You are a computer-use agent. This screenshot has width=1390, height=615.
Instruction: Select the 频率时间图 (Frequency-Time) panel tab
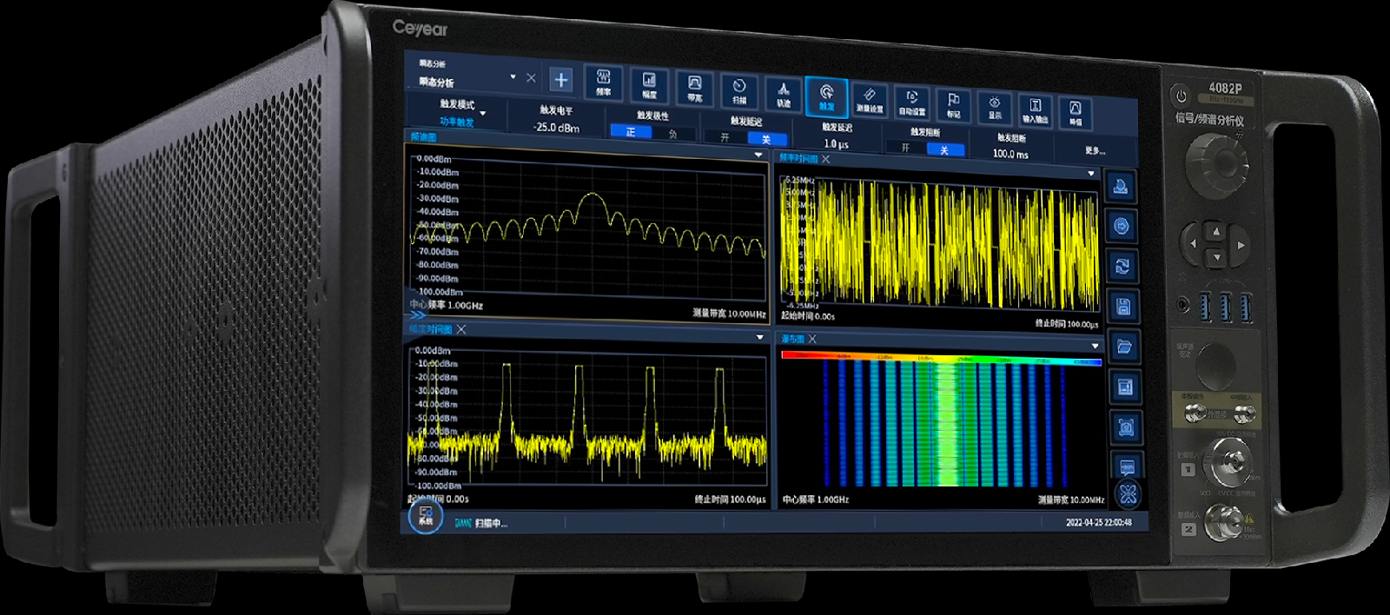[798, 159]
